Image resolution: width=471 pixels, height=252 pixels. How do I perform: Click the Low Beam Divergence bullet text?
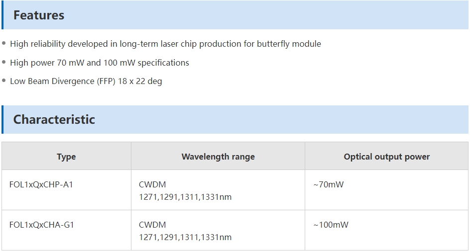[x=86, y=82]
